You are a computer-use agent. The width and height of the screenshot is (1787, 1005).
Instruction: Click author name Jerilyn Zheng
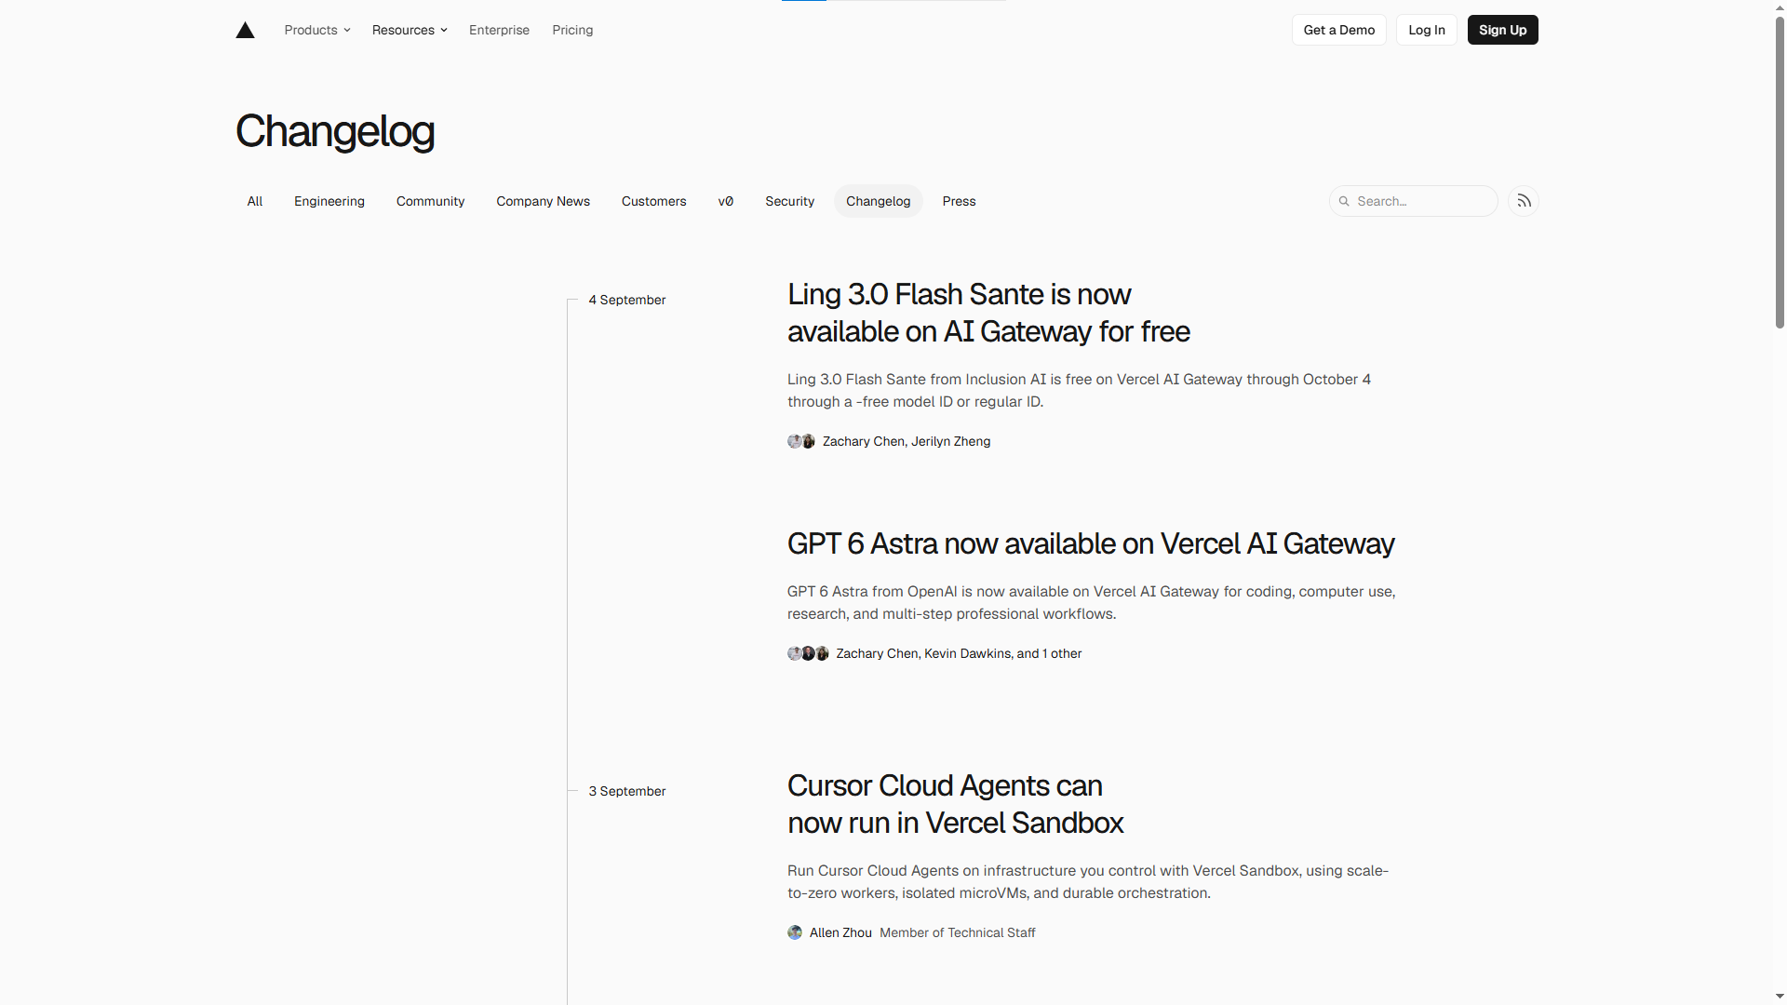point(951,441)
